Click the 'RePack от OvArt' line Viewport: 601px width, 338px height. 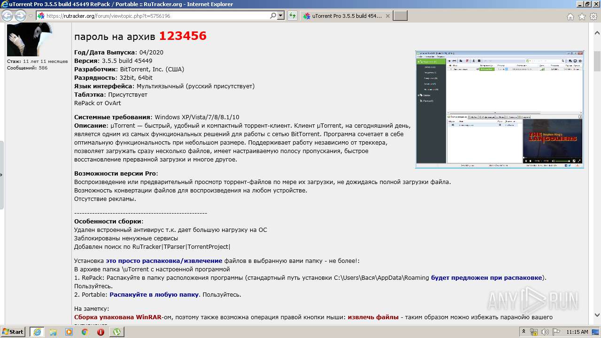pos(97,103)
